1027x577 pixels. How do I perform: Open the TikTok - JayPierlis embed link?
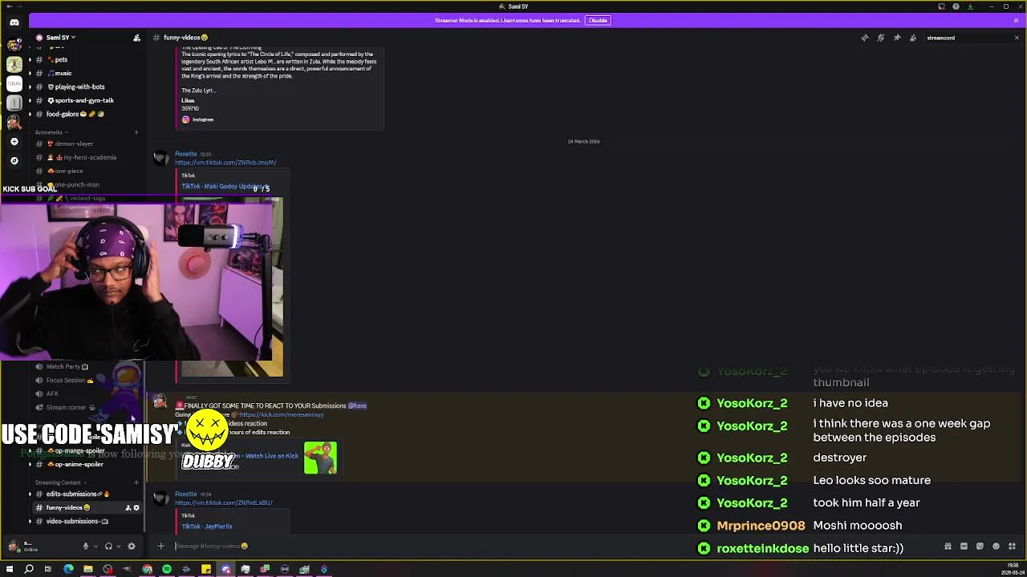(207, 527)
